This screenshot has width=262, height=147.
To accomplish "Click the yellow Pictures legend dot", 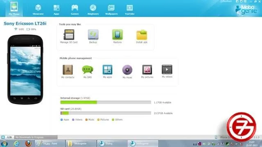I will (x=98, y=120).
